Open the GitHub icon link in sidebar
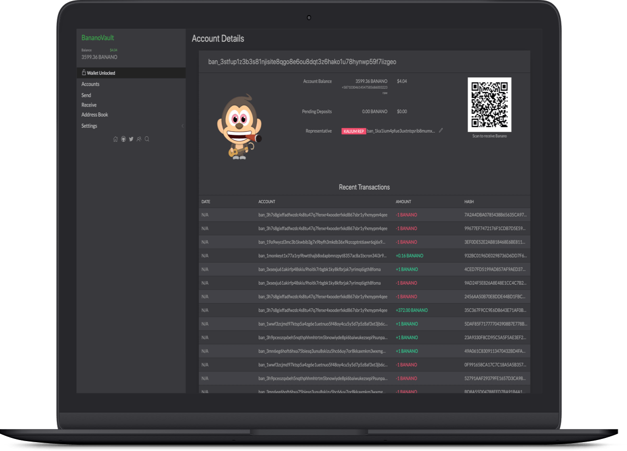This screenshot has height=451, width=627. coord(123,139)
